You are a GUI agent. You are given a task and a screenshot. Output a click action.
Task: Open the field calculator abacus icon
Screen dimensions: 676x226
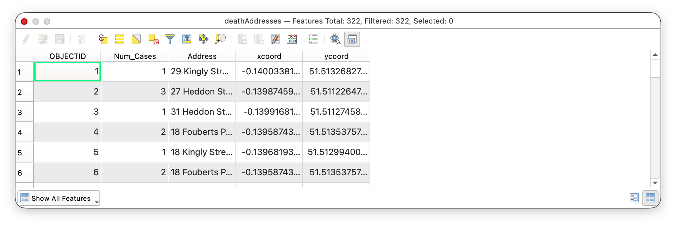(x=292, y=39)
